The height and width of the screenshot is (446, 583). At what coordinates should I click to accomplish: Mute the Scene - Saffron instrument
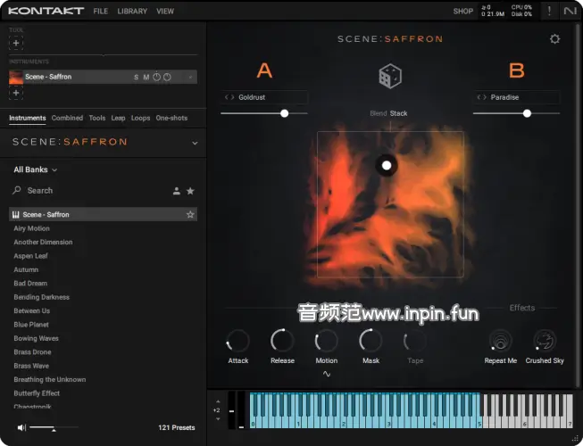pos(146,78)
